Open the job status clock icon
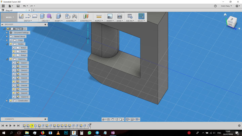 coord(215,6)
